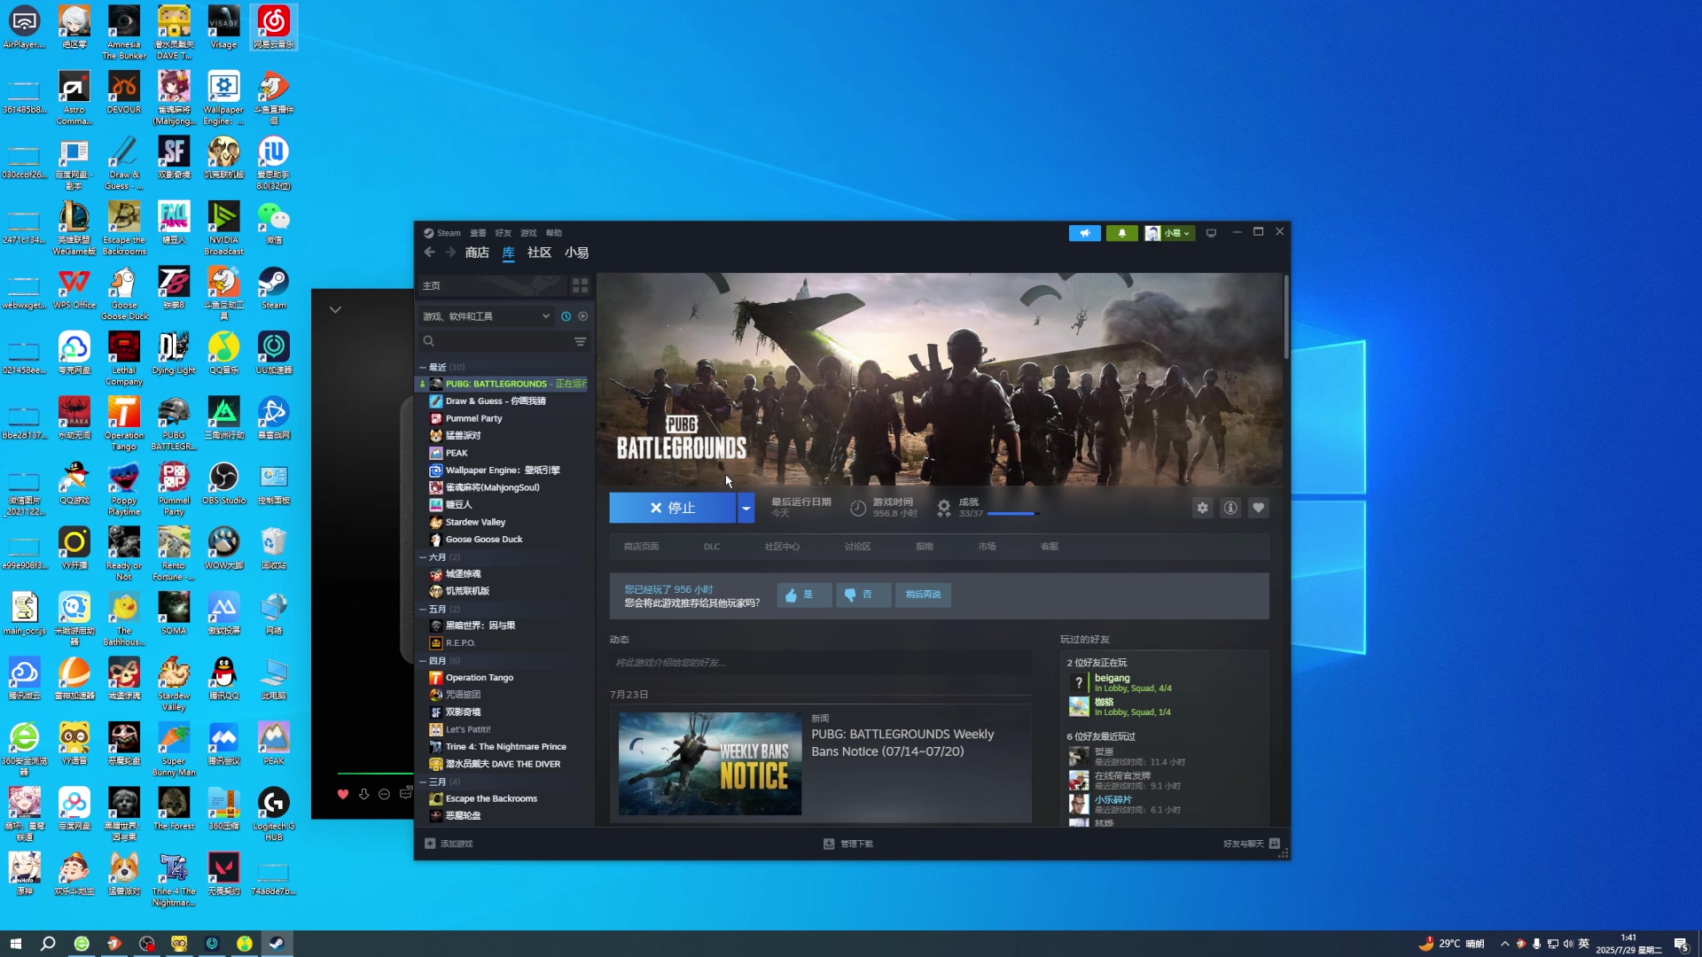Click Steam icon in the taskbar

point(277,944)
